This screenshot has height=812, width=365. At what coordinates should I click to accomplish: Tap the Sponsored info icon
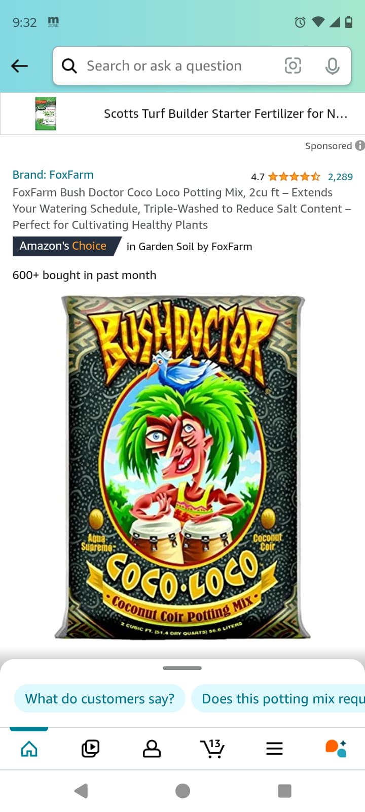coord(360,146)
